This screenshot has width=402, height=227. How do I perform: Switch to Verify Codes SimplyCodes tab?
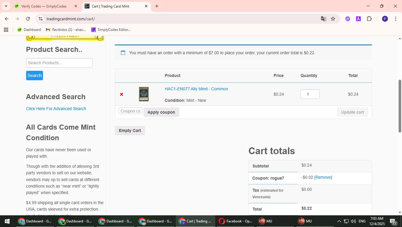pyautogui.click(x=44, y=6)
